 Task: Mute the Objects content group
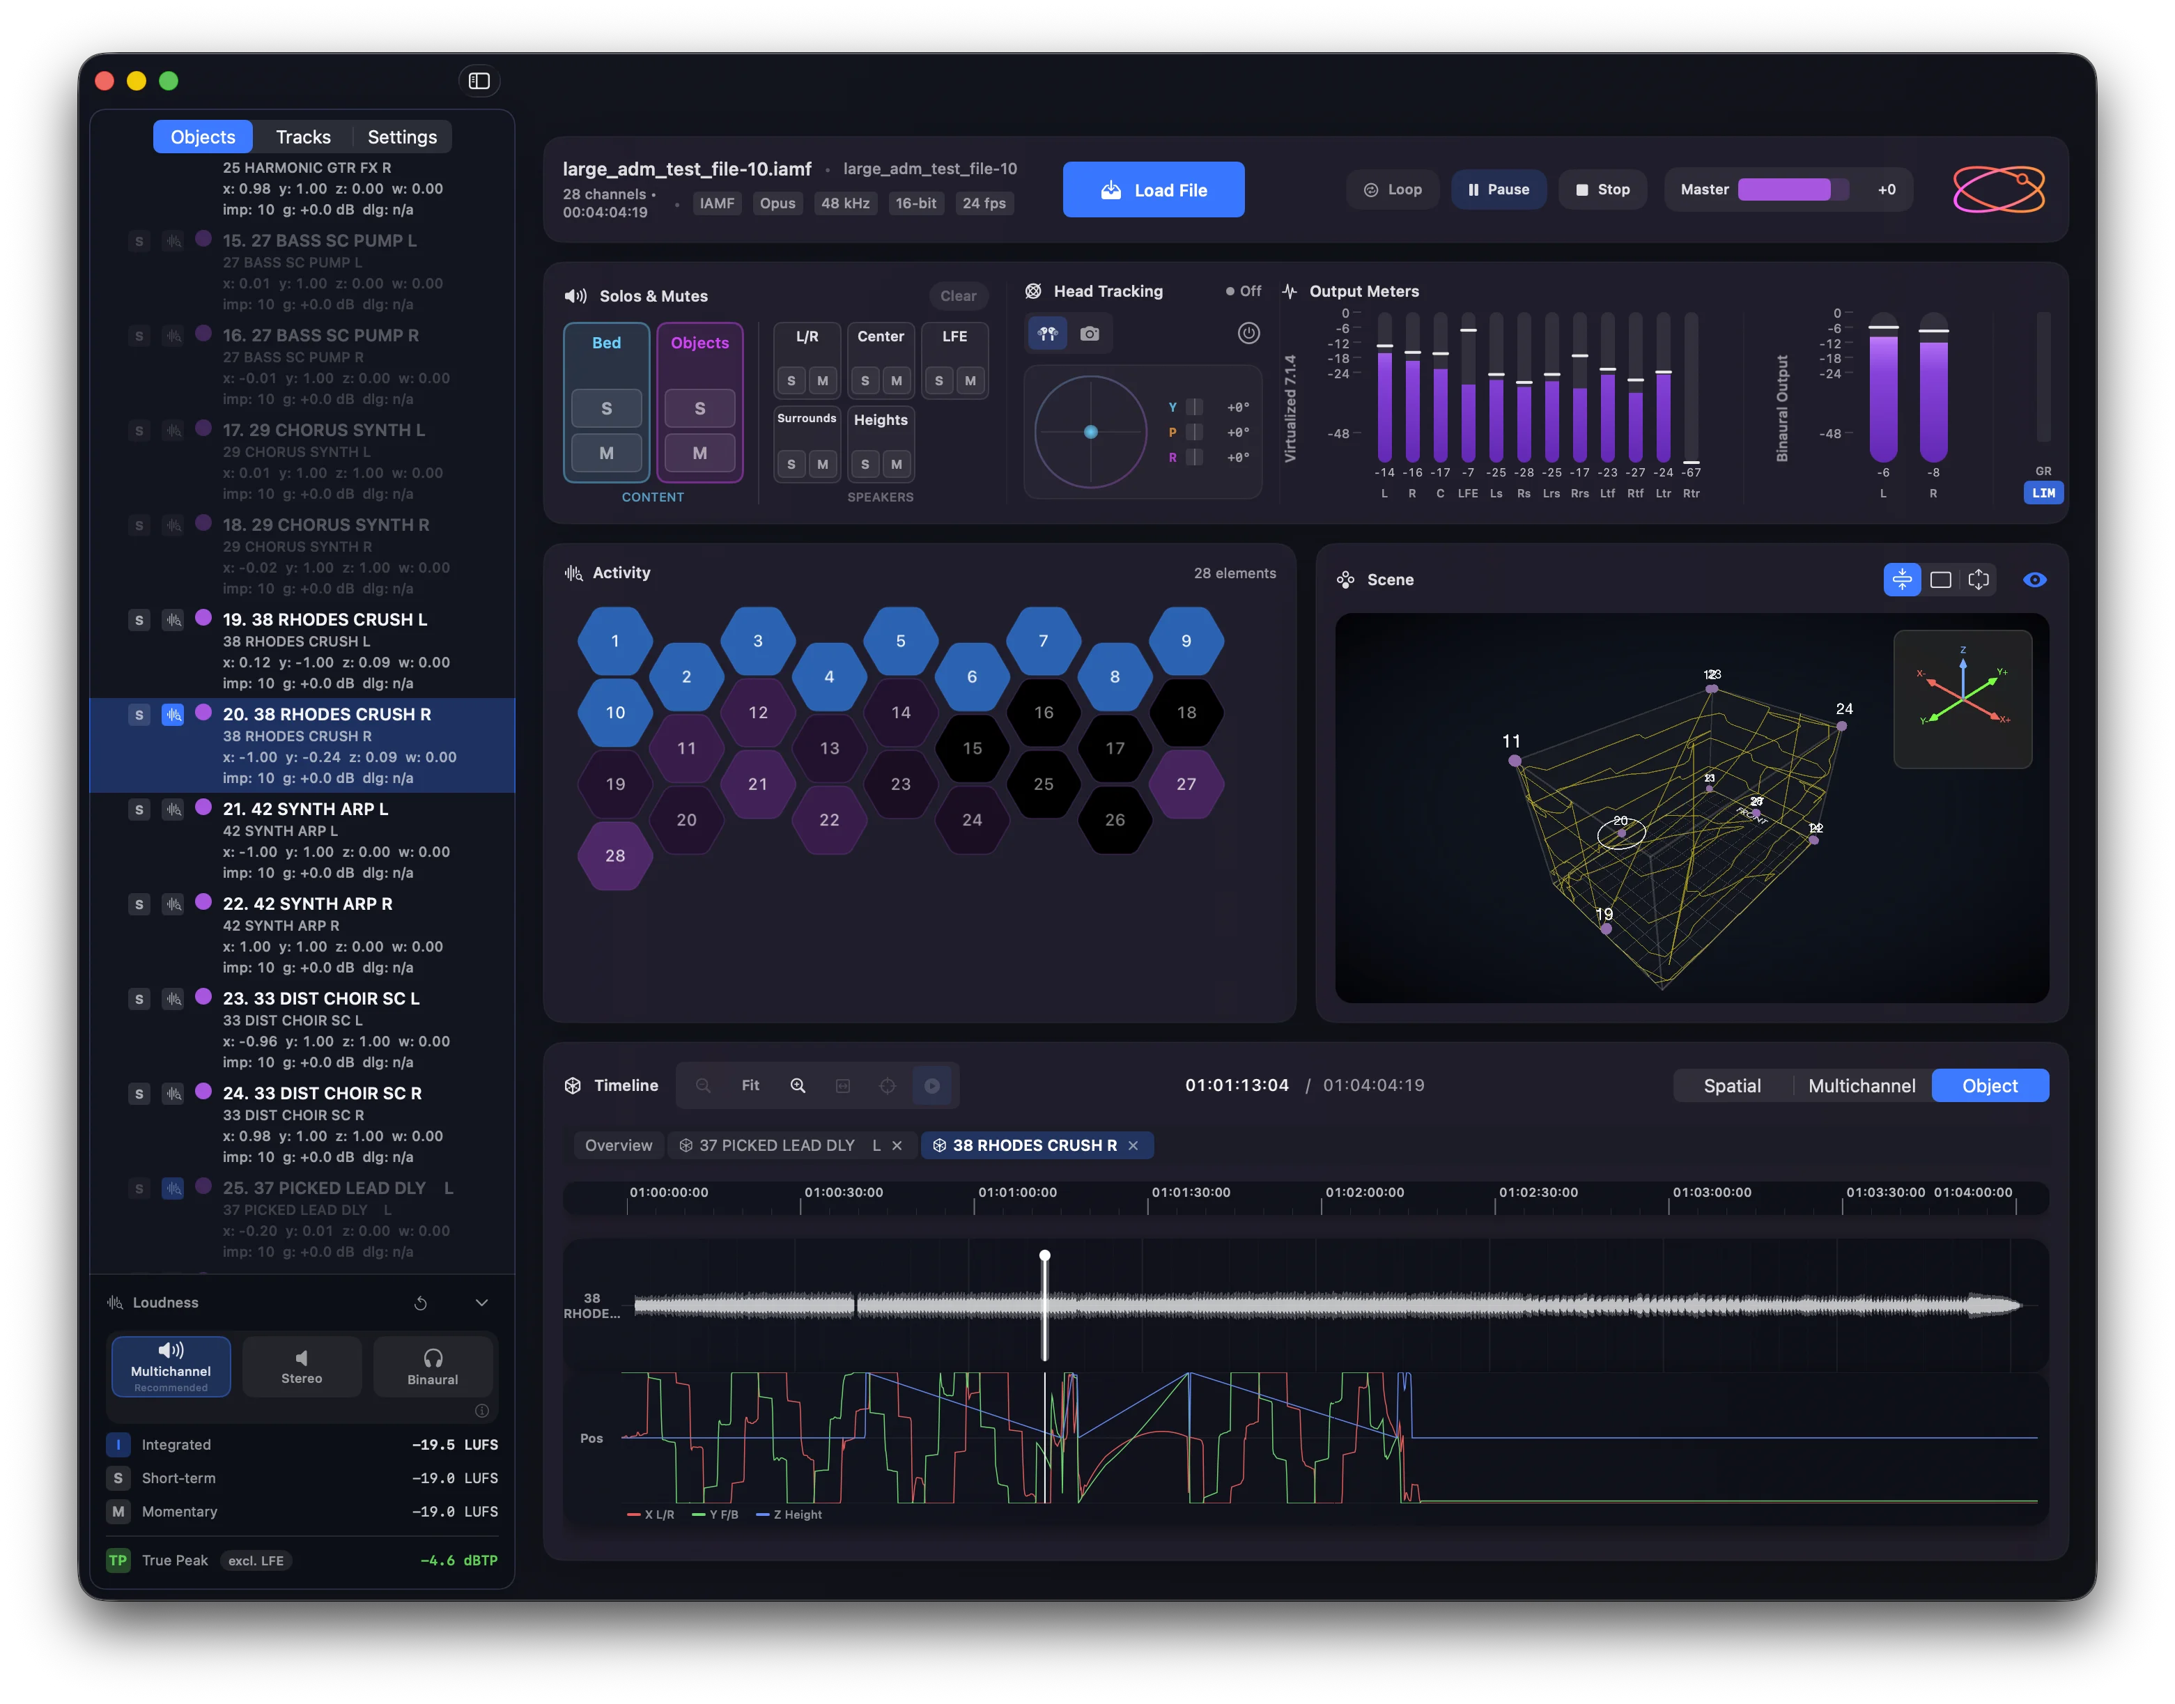pyautogui.click(x=699, y=453)
